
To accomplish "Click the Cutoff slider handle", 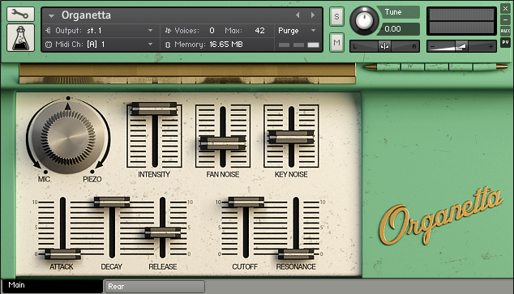I will (246, 202).
